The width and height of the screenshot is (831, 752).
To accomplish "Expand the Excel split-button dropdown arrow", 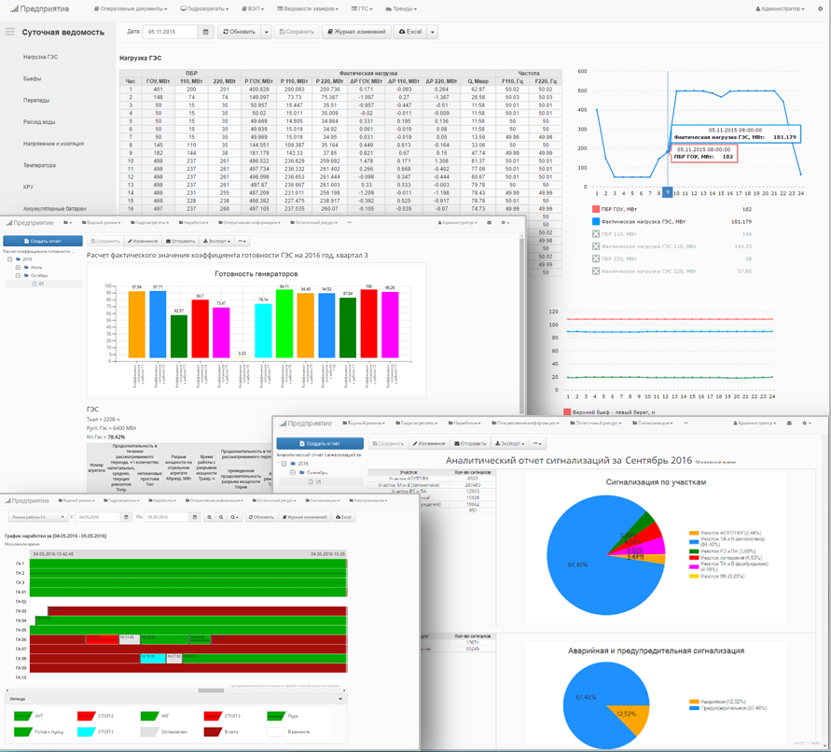I will pos(433,32).
